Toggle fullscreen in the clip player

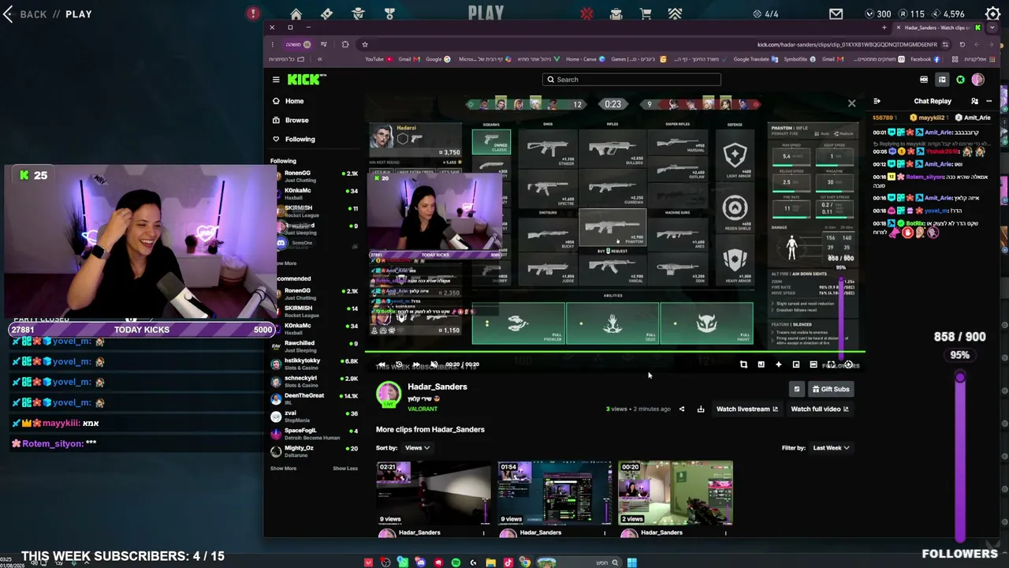click(830, 364)
